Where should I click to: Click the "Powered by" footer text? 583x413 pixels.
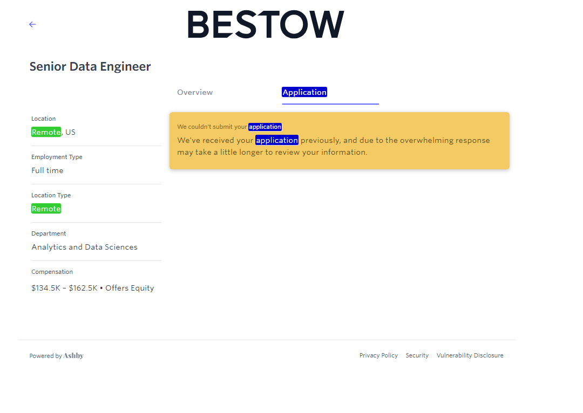click(45, 356)
